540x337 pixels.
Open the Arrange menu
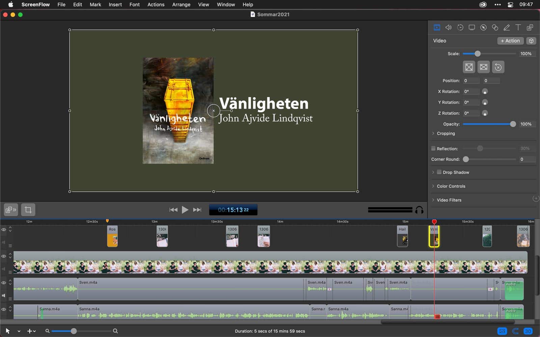point(181,4)
